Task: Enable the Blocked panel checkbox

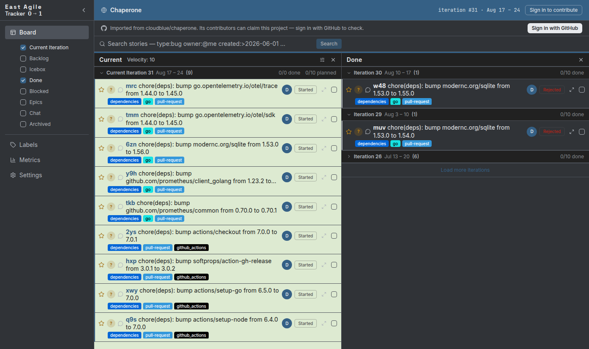Action: (23, 91)
